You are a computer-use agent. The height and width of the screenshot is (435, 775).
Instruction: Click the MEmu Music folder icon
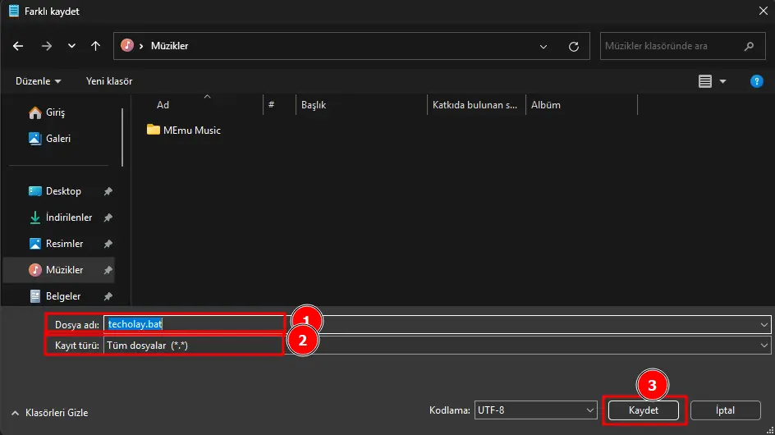pyautogui.click(x=154, y=130)
